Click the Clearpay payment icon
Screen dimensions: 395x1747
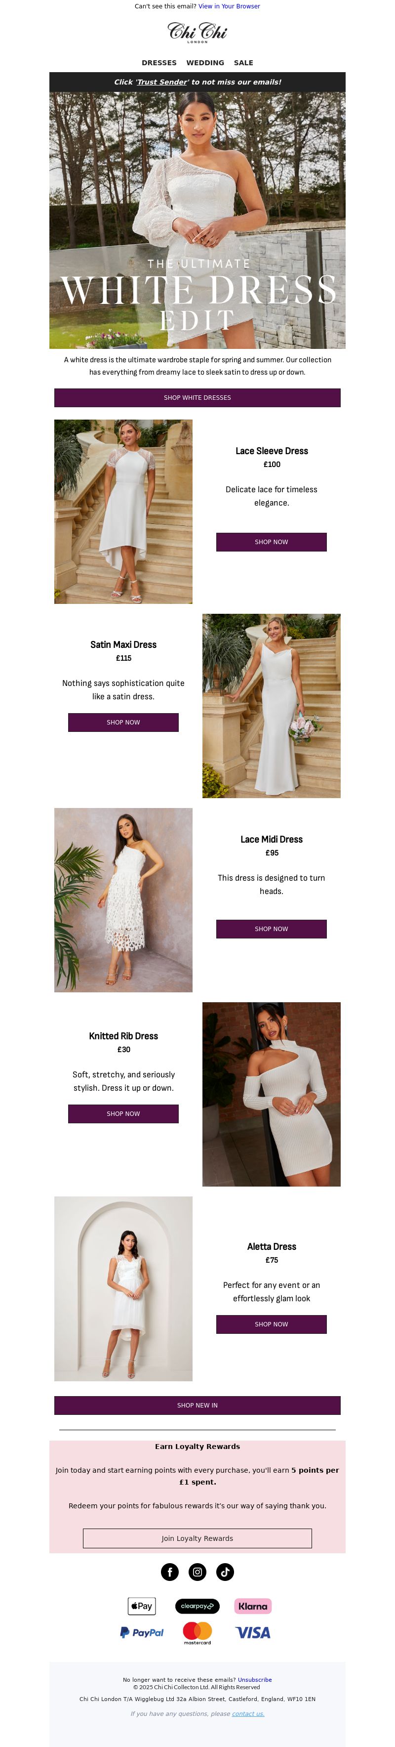point(197,1606)
